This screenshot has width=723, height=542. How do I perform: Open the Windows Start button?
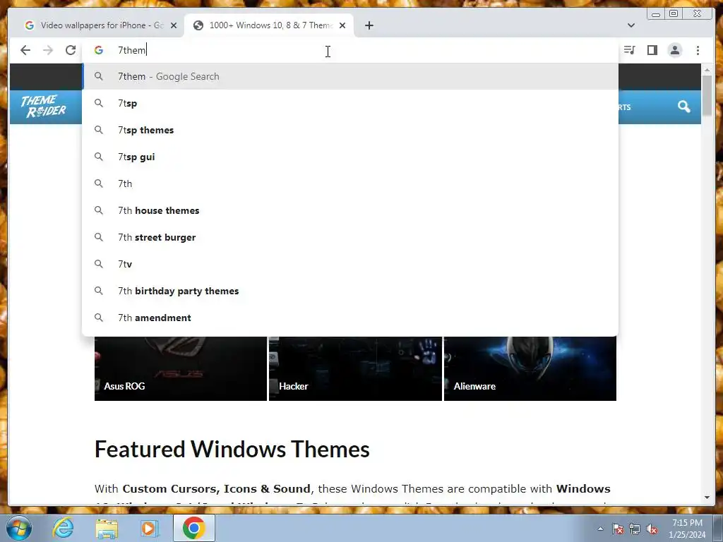click(19, 528)
